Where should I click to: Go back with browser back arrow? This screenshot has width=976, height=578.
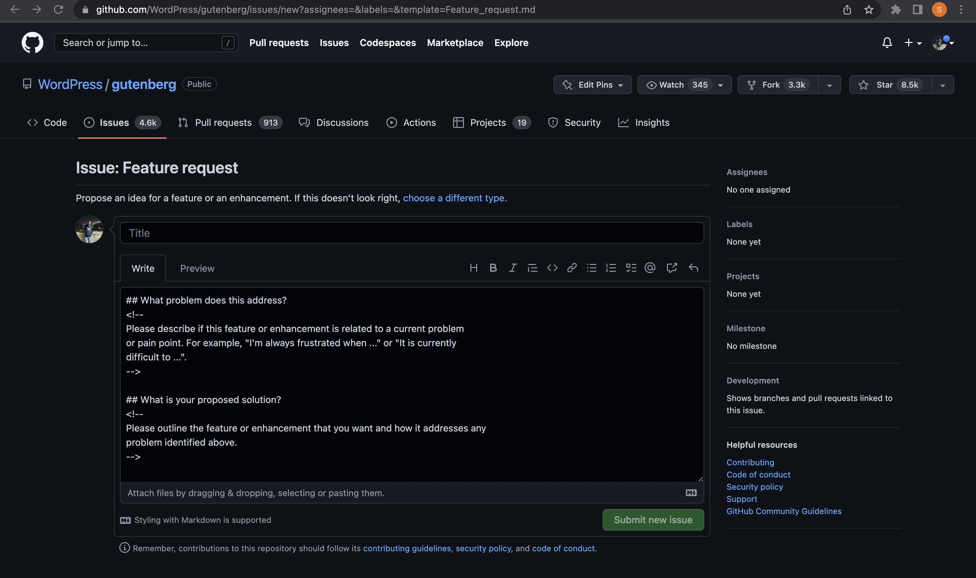[x=15, y=9]
